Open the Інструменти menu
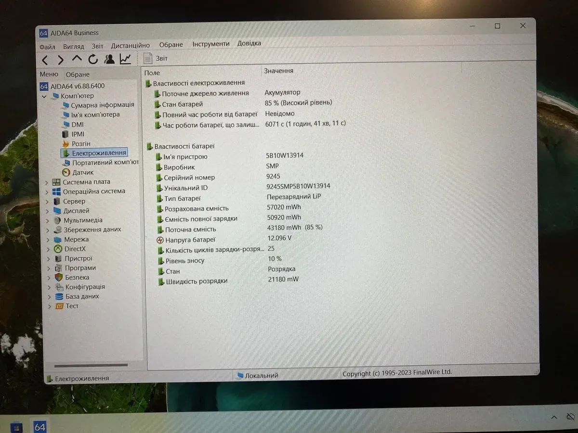The height and width of the screenshot is (433, 578). 211,44
